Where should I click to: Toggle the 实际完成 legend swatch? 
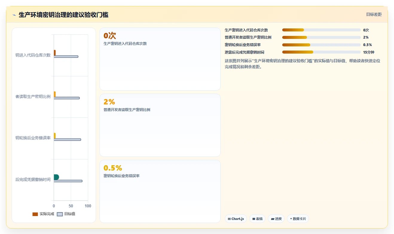pos(35,214)
